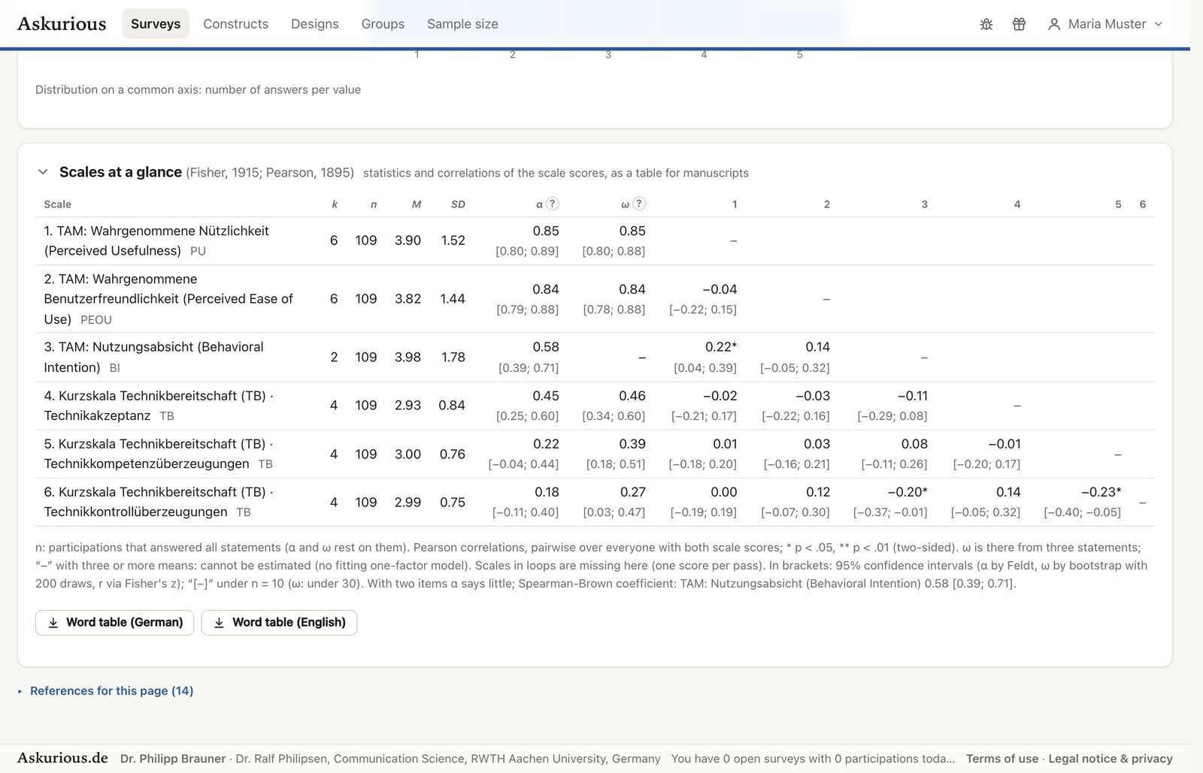Open the gift icon in header
Screen dimensions: 1203x773
[x=1019, y=24]
